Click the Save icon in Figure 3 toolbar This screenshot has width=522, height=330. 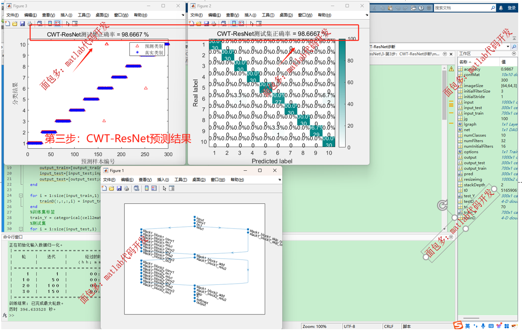click(x=22, y=24)
